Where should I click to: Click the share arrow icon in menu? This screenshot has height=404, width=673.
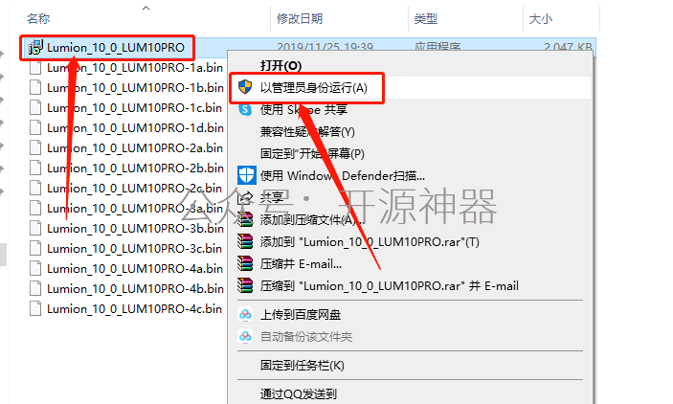coord(245,197)
